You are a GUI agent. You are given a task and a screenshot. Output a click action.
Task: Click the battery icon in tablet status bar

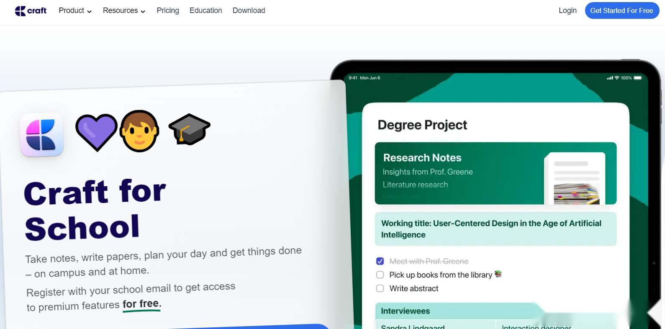click(x=638, y=78)
